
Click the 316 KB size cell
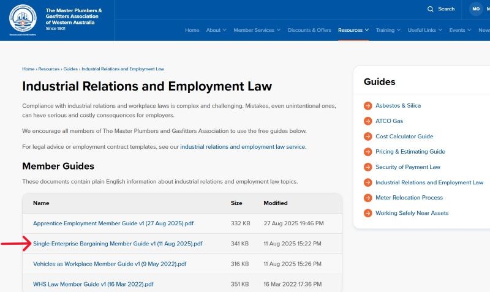tap(239, 264)
